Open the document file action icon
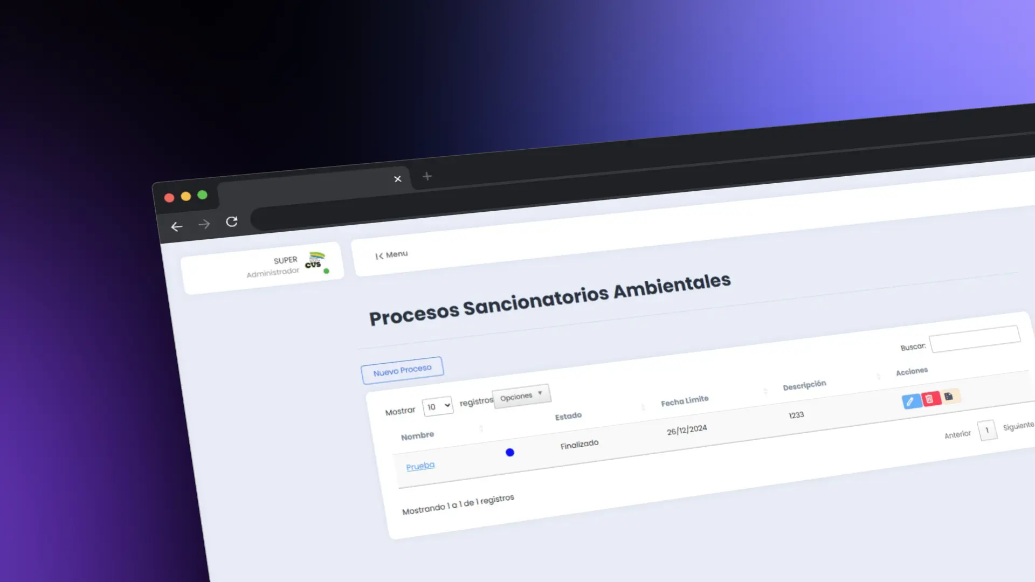1035x582 pixels. pyautogui.click(x=949, y=396)
